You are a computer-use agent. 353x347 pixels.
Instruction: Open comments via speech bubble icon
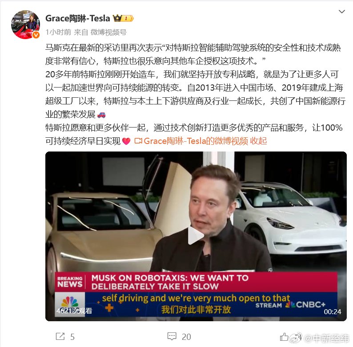(172, 336)
